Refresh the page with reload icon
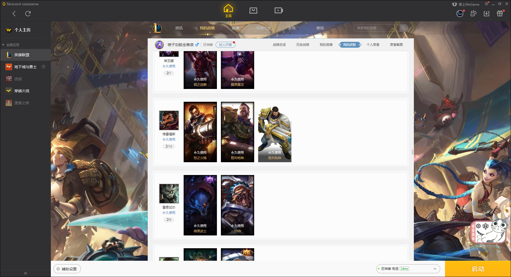 (28, 14)
